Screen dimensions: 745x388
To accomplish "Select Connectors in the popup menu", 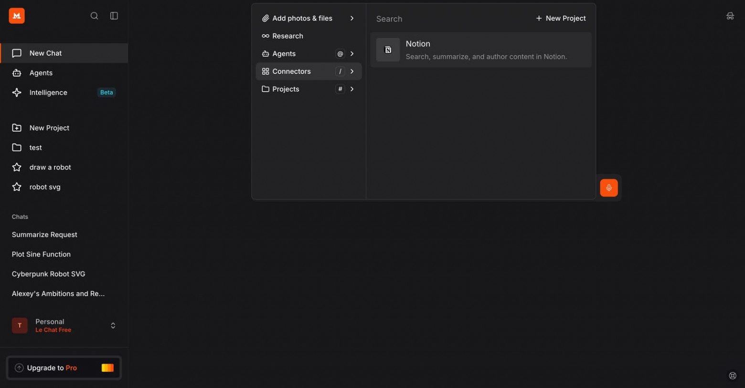I will click(x=291, y=71).
